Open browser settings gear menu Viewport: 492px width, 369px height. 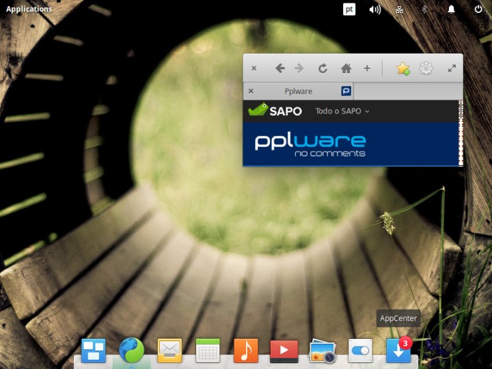[x=426, y=68]
